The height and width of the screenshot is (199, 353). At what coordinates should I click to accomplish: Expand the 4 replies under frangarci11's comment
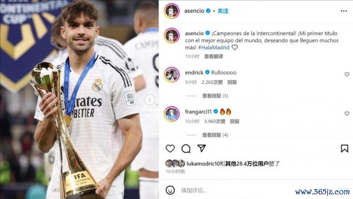coord(215,135)
